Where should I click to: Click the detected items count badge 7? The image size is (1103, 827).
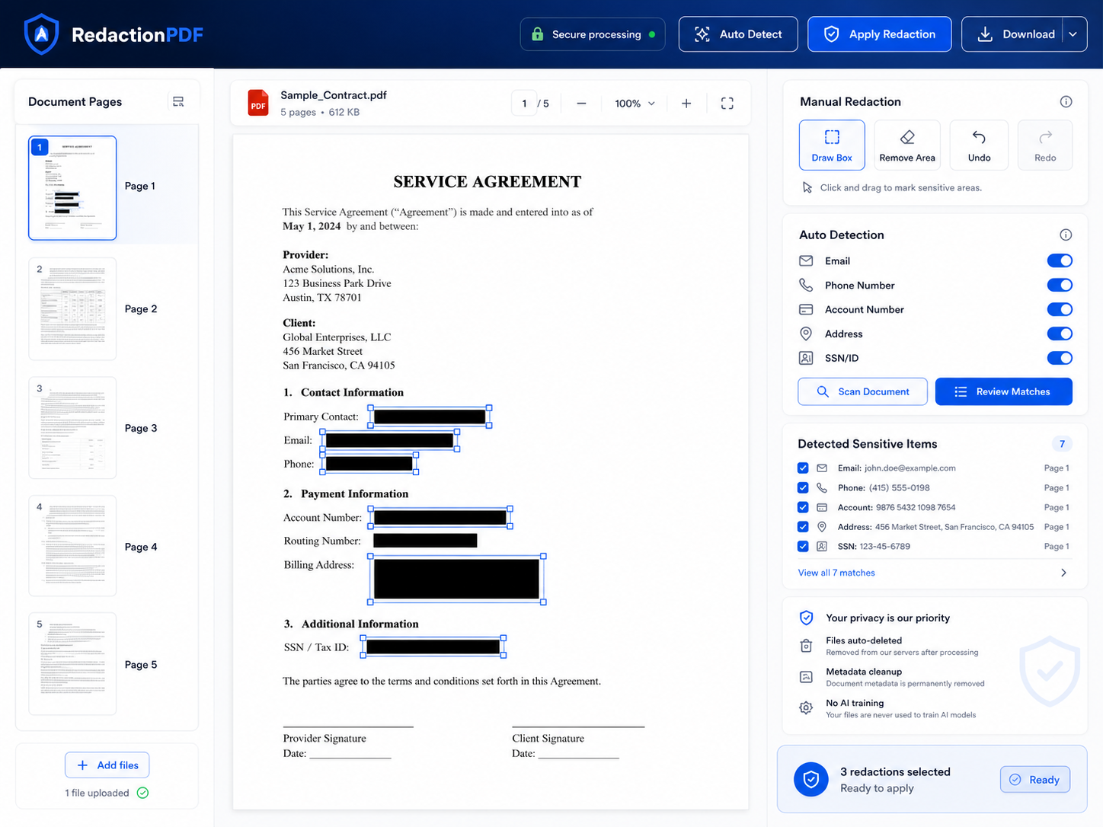point(1062,444)
